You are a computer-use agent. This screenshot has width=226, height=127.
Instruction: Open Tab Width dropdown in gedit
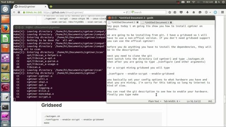[172, 101]
